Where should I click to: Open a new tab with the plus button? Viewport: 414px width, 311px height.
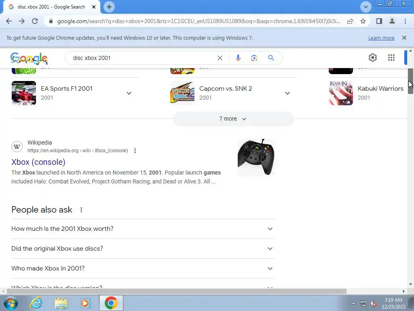click(x=109, y=7)
